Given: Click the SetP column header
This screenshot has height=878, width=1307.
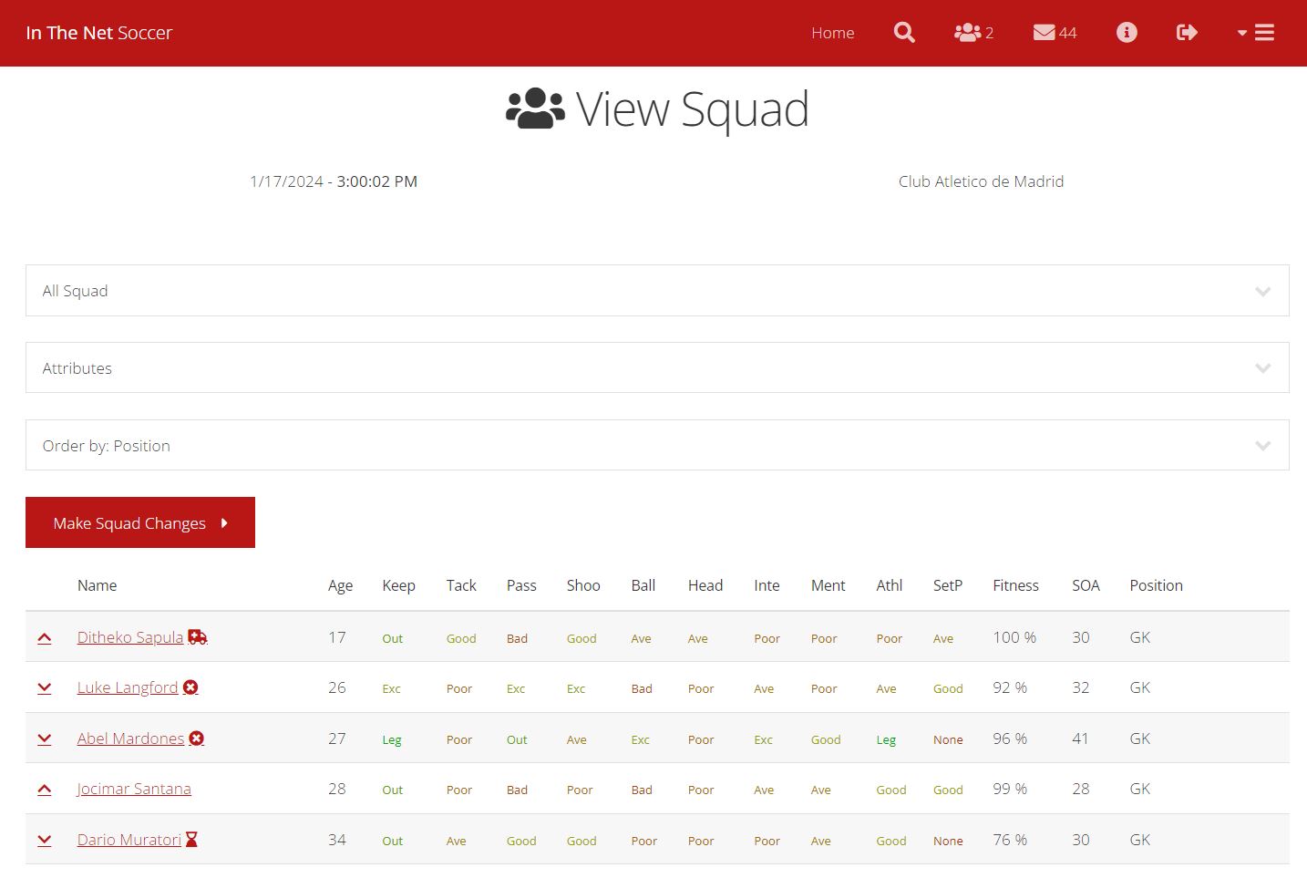Looking at the screenshot, I should [948, 585].
